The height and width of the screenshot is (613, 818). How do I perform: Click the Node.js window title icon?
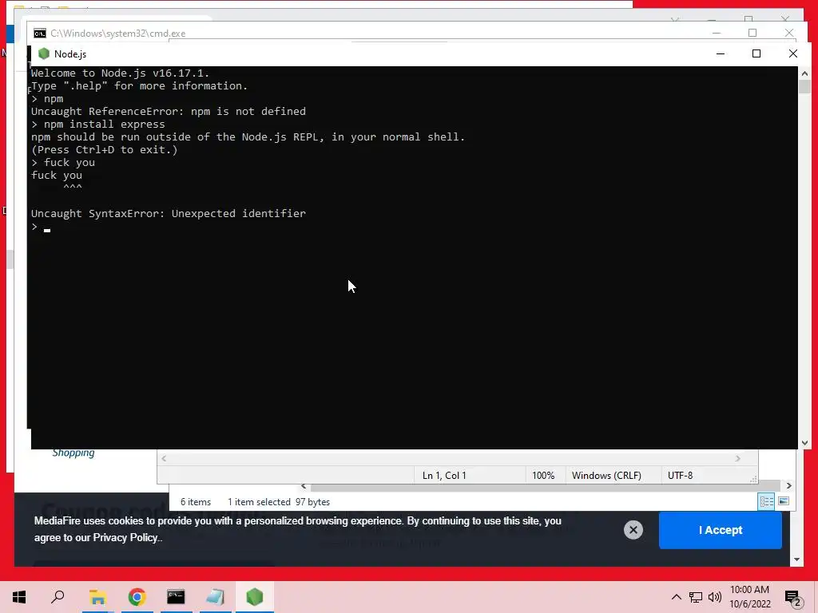(44, 53)
